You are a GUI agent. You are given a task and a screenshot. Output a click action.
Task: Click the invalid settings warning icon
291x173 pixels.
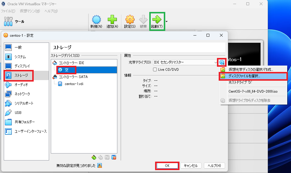tap(100, 165)
